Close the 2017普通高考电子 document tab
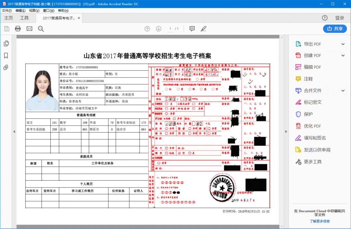Viewport: 351px width, 229px height. 79,18
